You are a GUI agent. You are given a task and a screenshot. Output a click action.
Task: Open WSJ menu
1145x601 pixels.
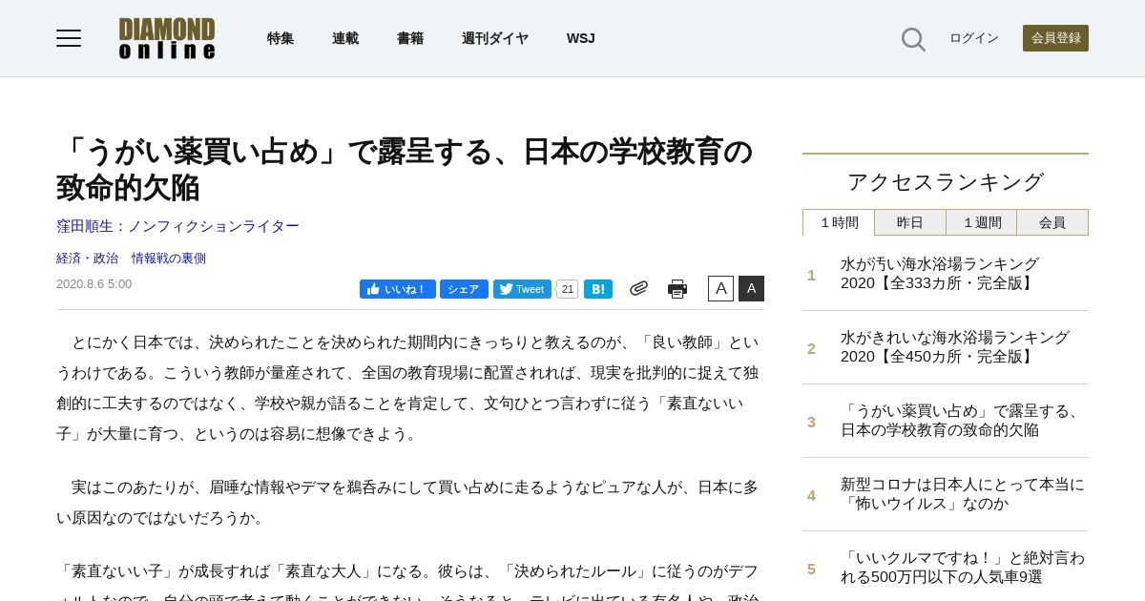tap(581, 38)
